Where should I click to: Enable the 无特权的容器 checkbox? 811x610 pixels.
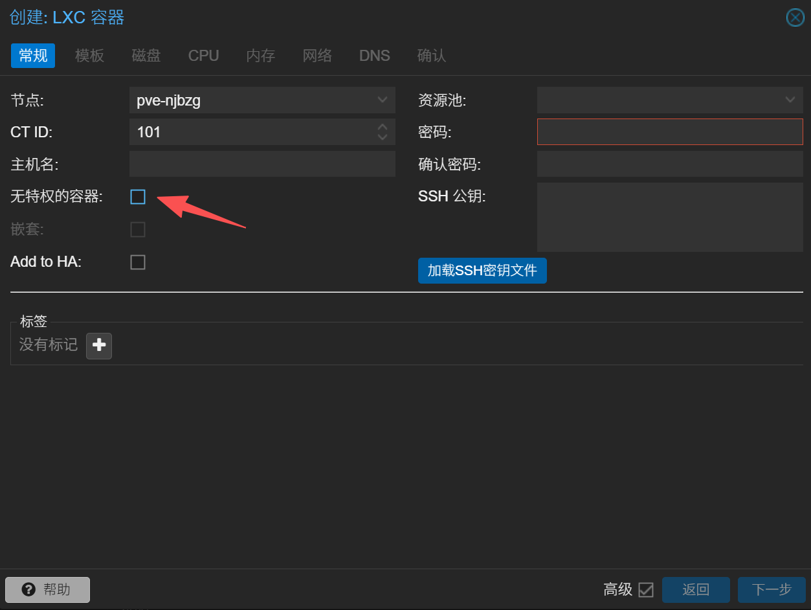coord(138,197)
